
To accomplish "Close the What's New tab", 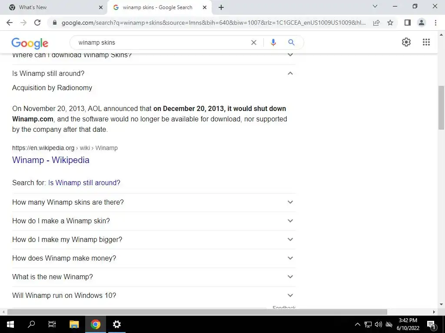I will click(x=101, y=7).
